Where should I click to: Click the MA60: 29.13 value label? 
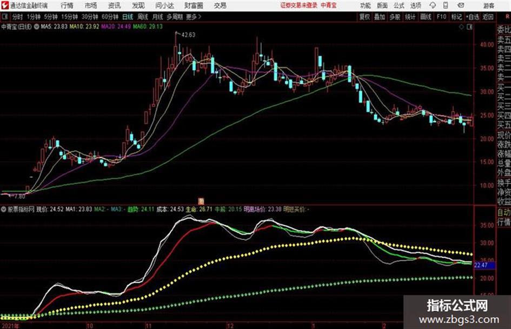point(148,26)
